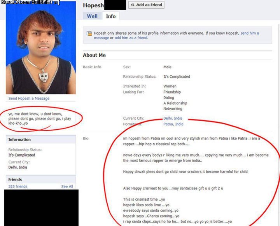Click 'add him as a friend' link
This screenshot has width=280, height=226.
[131, 38]
